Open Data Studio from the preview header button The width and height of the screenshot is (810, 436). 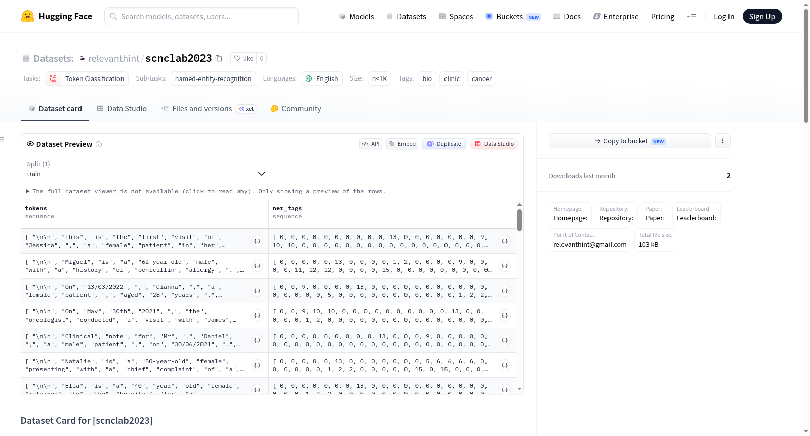click(x=494, y=144)
